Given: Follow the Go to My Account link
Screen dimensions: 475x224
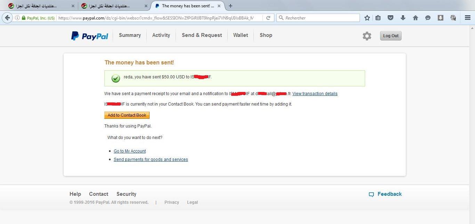Looking at the screenshot, I should point(130,151).
